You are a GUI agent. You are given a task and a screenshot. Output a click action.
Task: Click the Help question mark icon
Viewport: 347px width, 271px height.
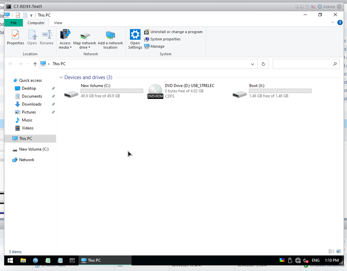[x=340, y=23]
